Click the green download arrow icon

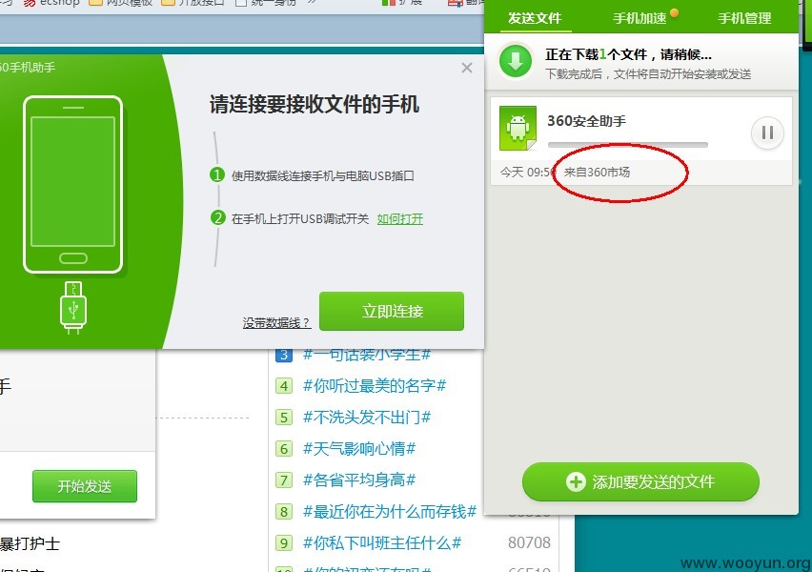(x=516, y=61)
